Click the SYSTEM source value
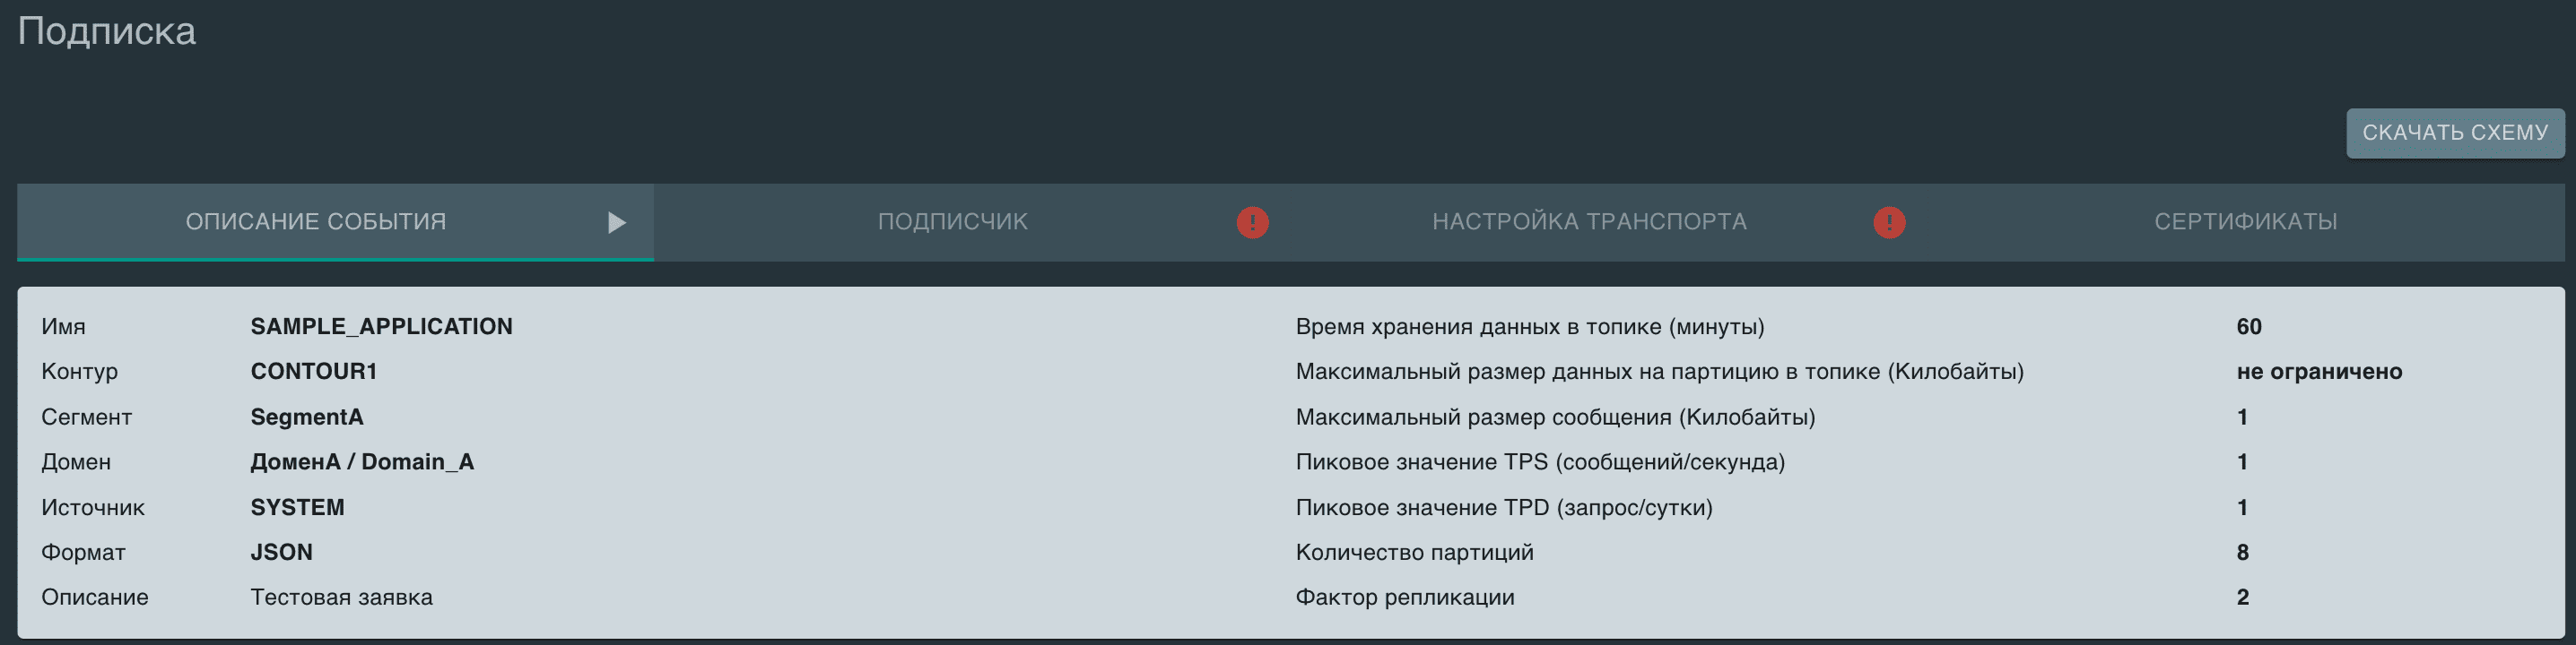Screen dimensions: 2576x645 [297, 506]
